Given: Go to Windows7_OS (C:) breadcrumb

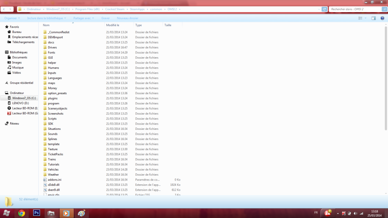Looking at the screenshot, I should click(x=58, y=9).
